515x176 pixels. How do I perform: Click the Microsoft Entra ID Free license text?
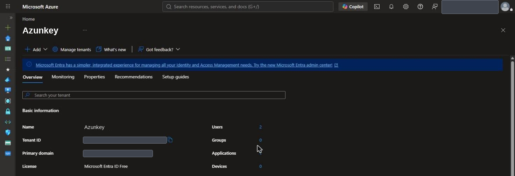pyautogui.click(x=106, y=167)
